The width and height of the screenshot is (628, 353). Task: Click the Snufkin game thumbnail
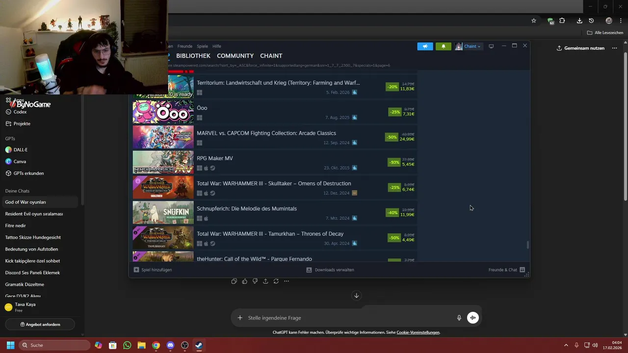163,213
